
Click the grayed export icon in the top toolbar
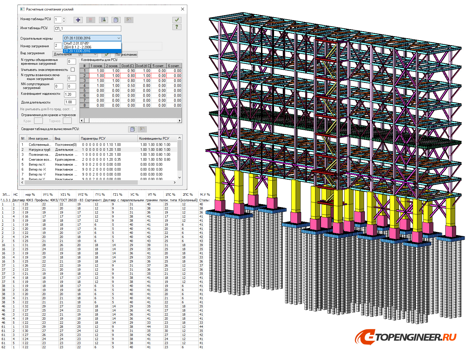(129, 20)
